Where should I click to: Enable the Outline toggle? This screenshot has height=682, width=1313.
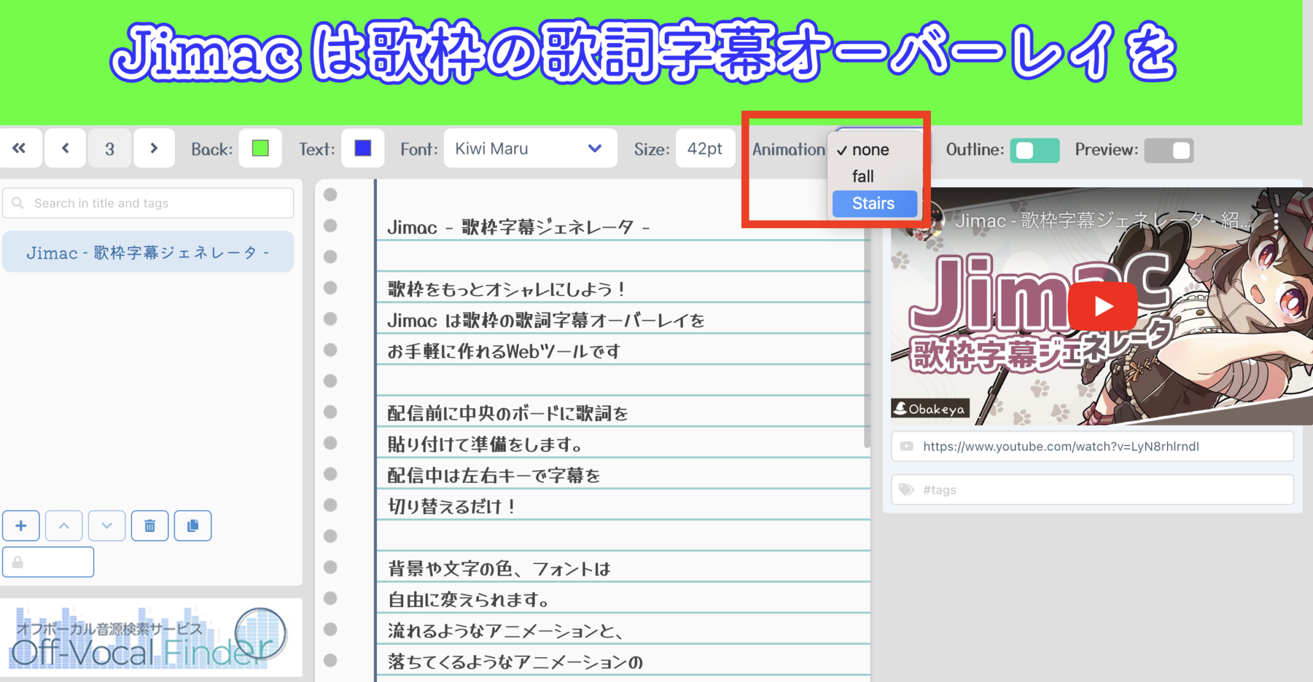click(x=1035, y=150)
